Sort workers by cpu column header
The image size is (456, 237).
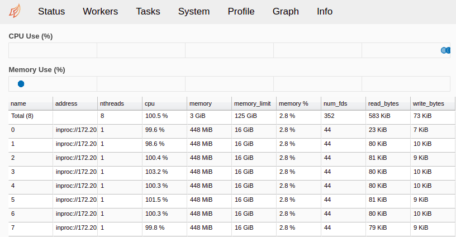pos(150,103)
